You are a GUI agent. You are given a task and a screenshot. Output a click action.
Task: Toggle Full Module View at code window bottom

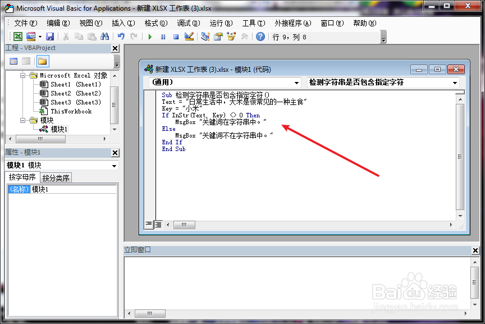click(158, 225)
